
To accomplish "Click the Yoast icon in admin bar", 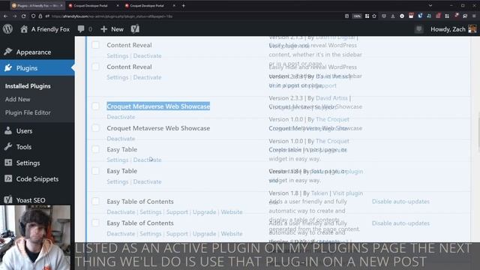I will coord(135,29).
